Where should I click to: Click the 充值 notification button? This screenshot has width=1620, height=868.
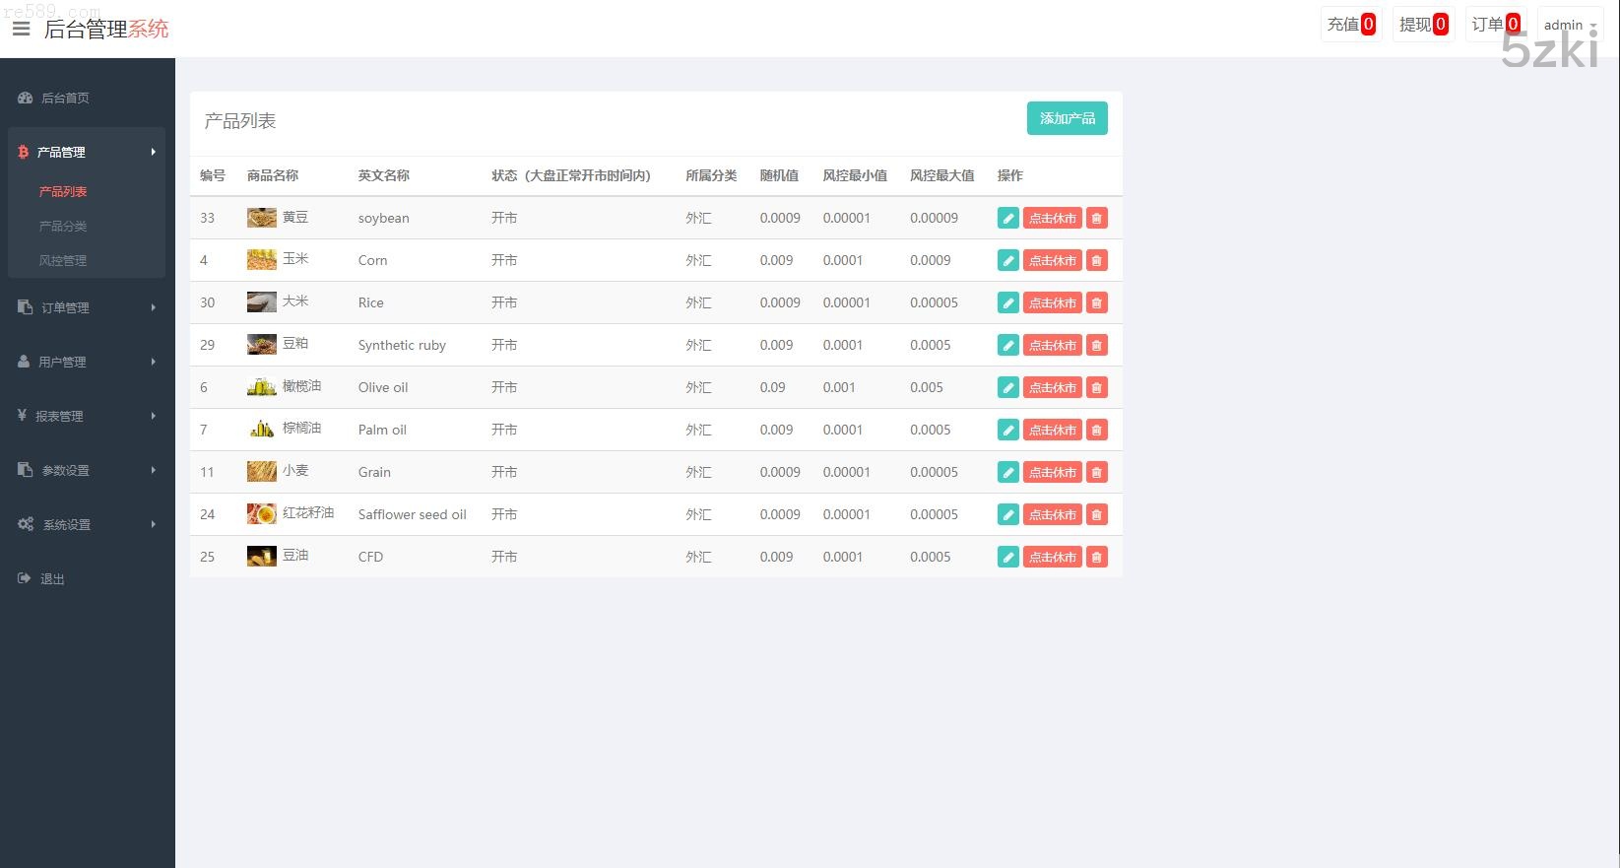pyautogui.click(x=1350, y=25)
